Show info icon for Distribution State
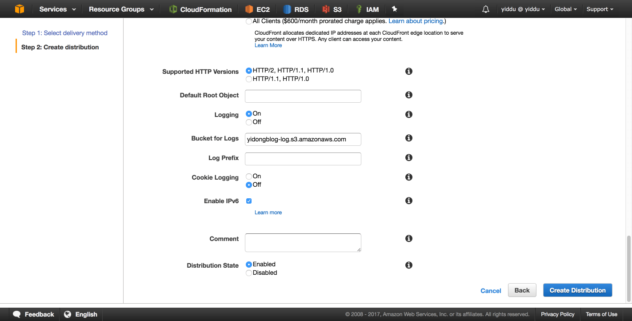Viewport: 632px width, 321px height. click(x=409, y=265)
